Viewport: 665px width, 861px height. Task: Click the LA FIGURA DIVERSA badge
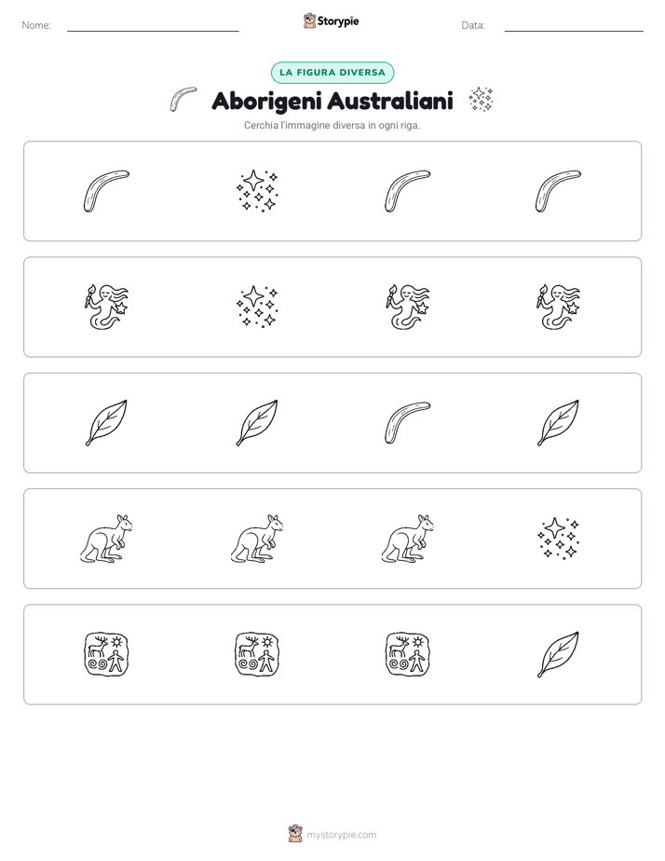coord(332,73)
